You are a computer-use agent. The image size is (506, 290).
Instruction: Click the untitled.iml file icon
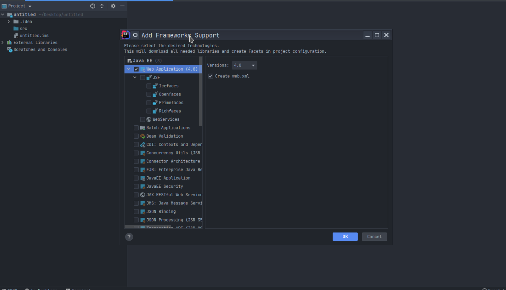[16, 36]
